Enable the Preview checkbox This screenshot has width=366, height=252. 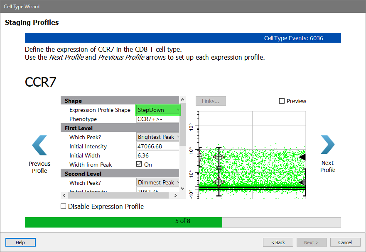282,101
